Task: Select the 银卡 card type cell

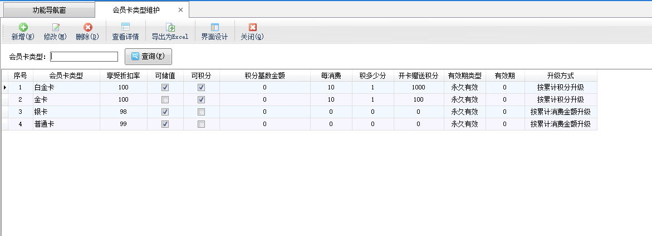Action: point(66,112)
